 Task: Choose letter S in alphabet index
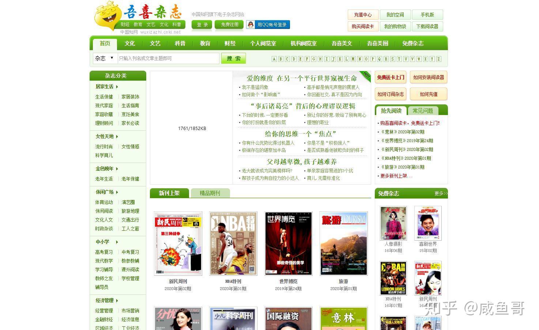click(393, 59)
